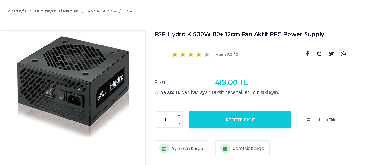The image size is (381, 165).
Task: Go to Anasayfa breadcrumb
Action: pyautogui.click(x=17, y=11)
